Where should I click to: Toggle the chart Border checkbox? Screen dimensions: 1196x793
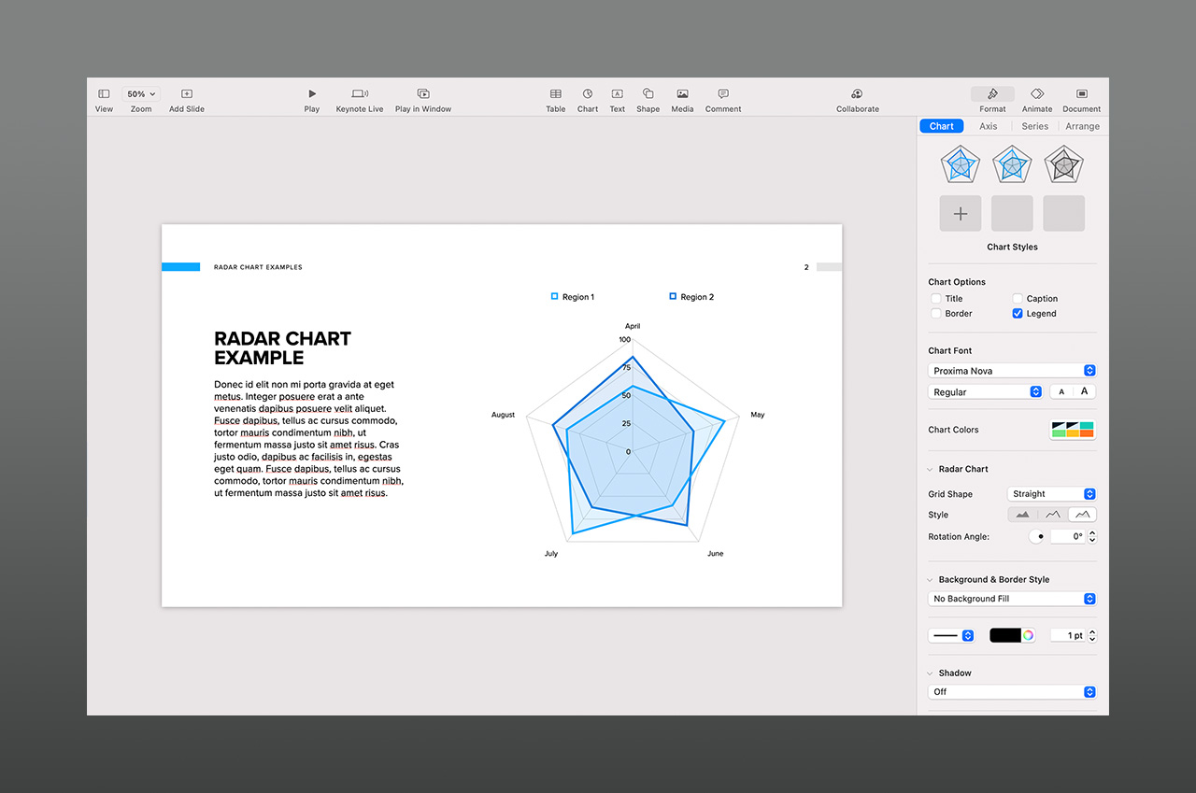[936, 314]
